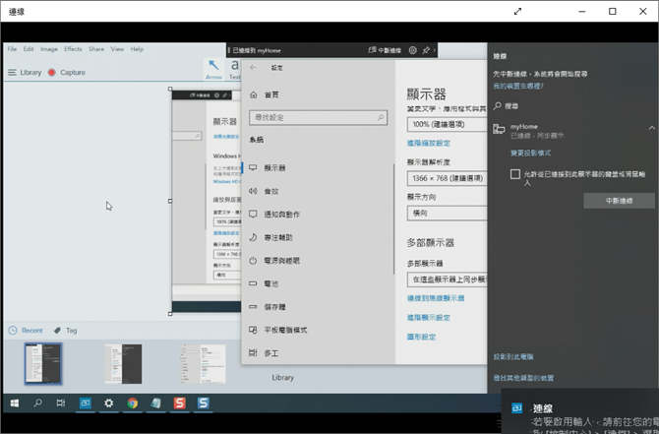The image size is (659, 434).
Task: Open the File menu in Snagit
Action: click(12, 49)
